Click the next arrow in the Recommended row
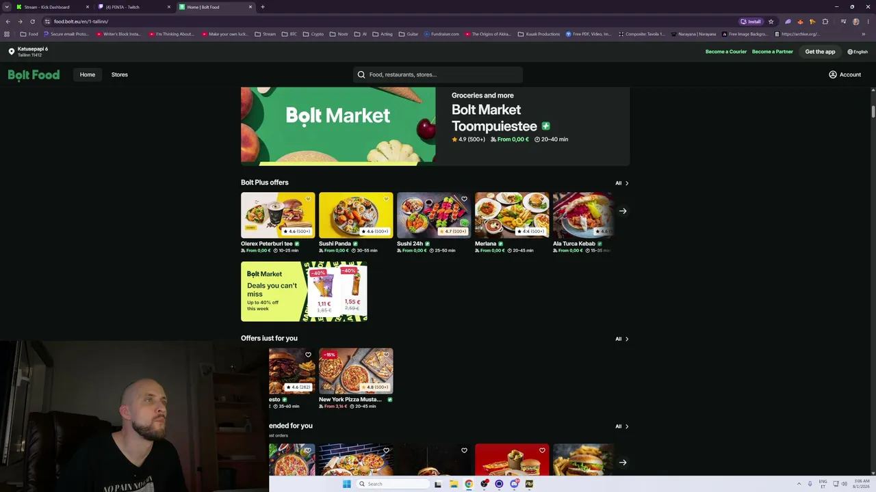The height and width of the screenshot is (492, 876). pyautogui.click(x=623, y=463)
